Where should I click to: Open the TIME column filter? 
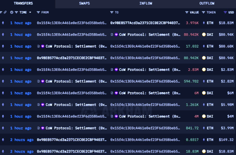pos(16,12)
